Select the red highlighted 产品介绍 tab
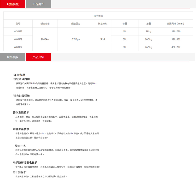 [38, 57]
